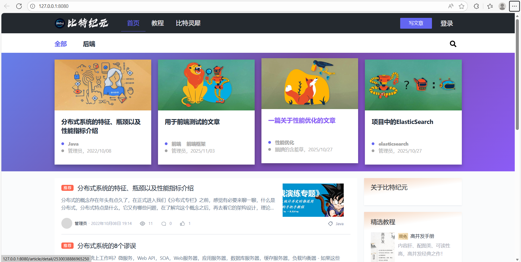Viewport: 521px width, 262px height.
Task: Click the thumbs-up like icon
Action: click(182, 224)
